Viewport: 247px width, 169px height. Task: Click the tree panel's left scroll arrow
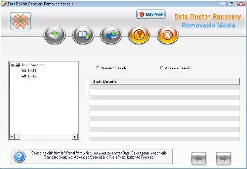click(x=12, y=137)
